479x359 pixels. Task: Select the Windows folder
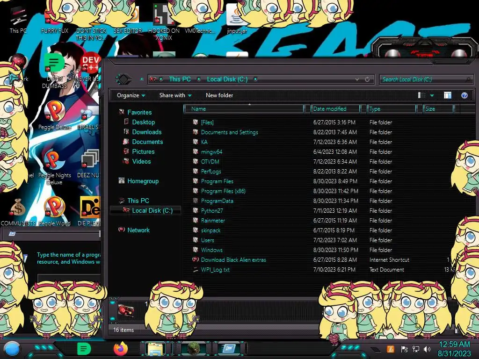pyautogui.click(x=212, y=250)
